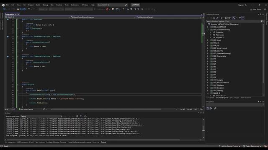
Task: Expand the 003_List project
Action: [x=208, y=43]
